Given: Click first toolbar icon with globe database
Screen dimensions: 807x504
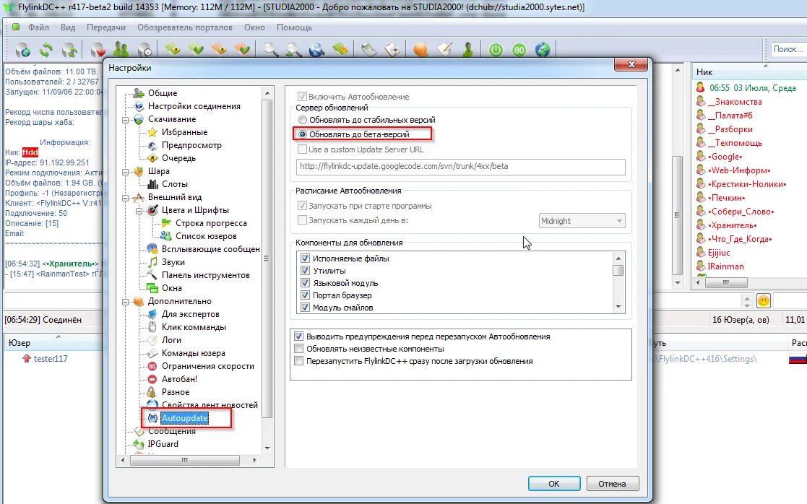Looking at the screenshot, I should [x=23, y=49].
